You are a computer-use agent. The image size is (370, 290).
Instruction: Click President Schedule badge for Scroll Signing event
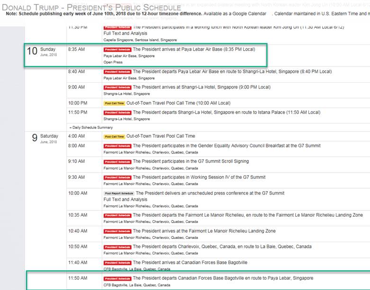click(x=117, y=162)
